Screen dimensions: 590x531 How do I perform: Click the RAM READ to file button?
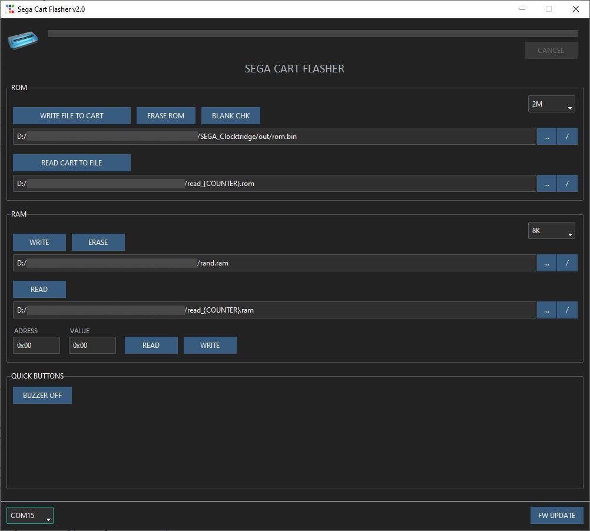[39, 289]
